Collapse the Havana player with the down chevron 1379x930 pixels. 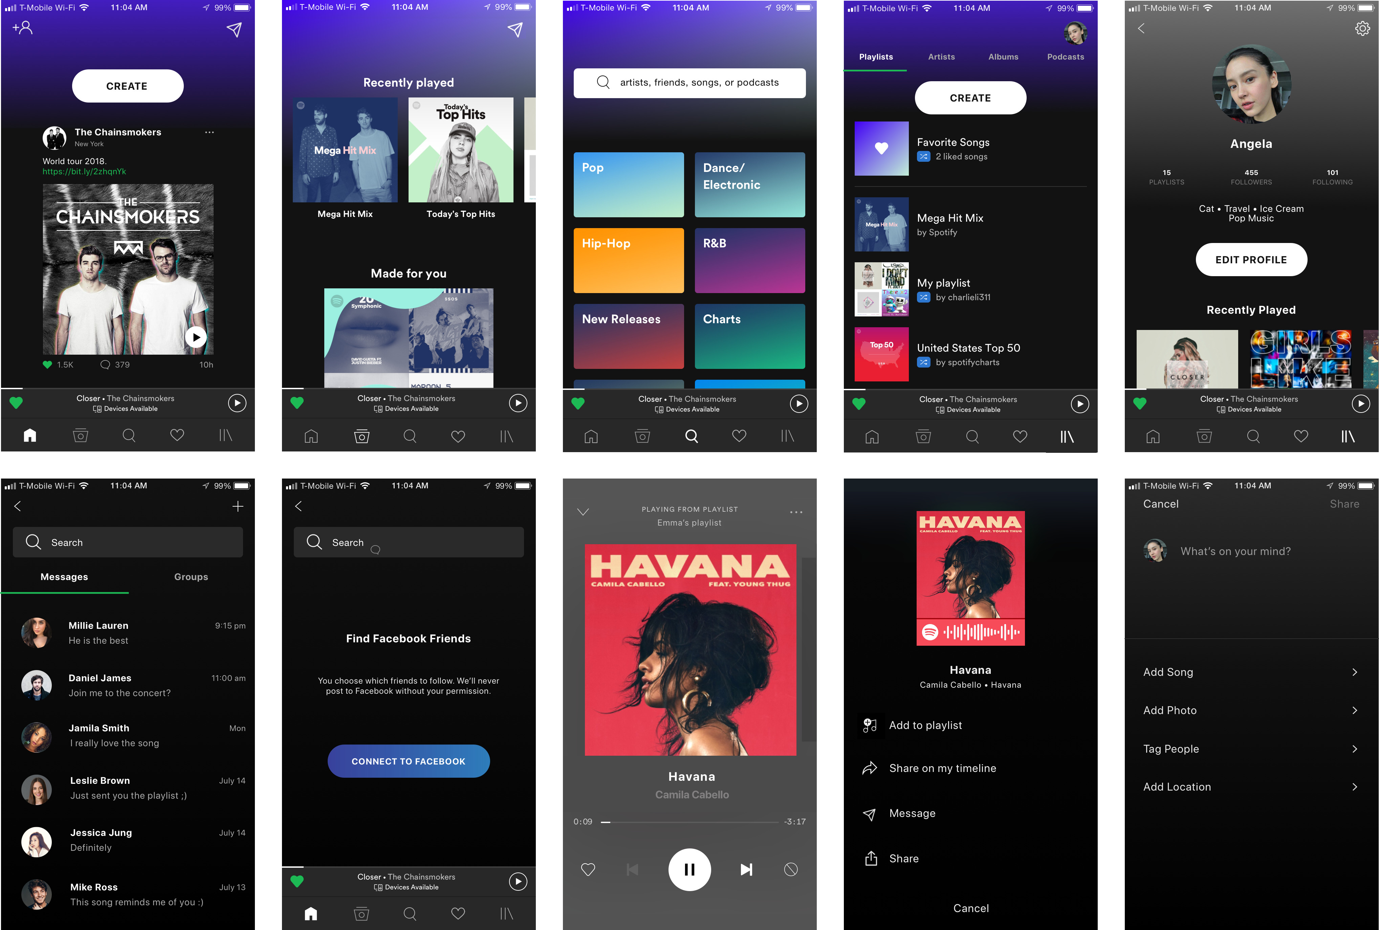click(x=583, y=512)
